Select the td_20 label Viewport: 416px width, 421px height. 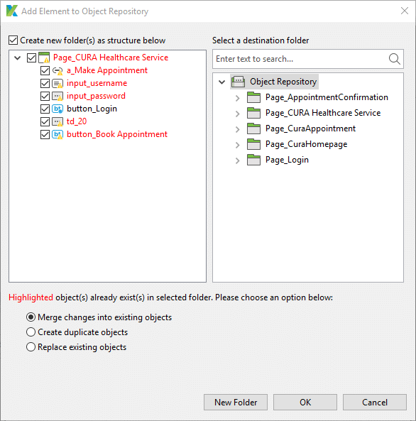tap(77, 121)
